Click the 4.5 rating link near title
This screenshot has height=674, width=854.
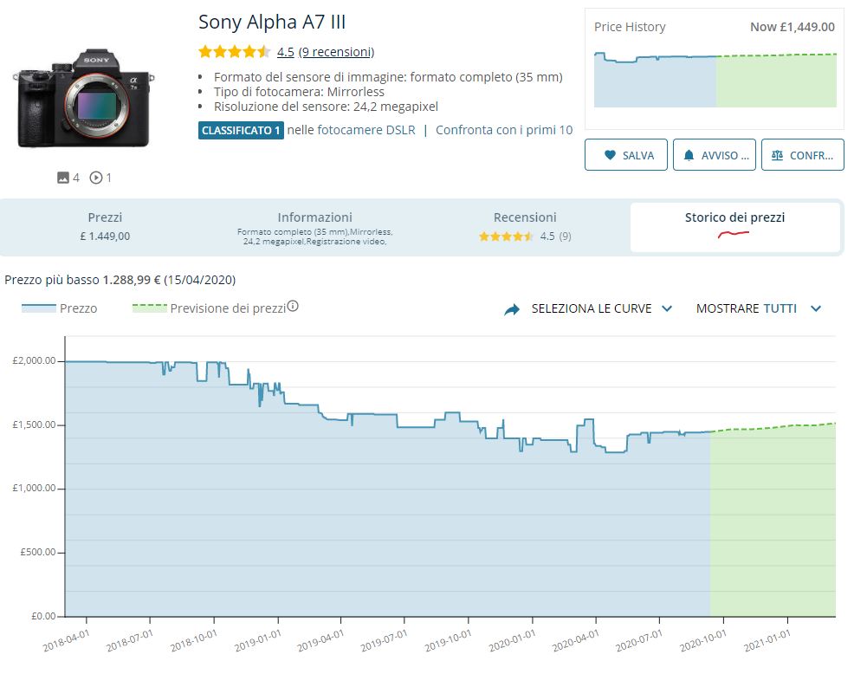pyautogui.click(x=286, y=52)
